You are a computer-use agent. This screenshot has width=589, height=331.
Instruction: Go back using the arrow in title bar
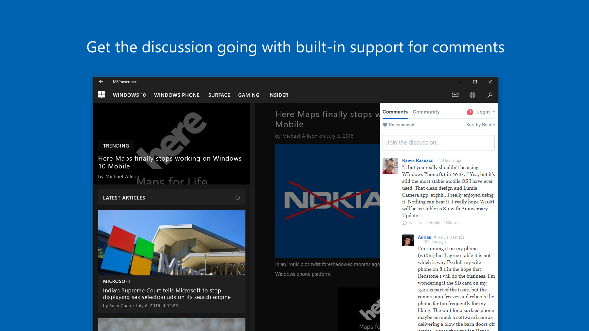pos(101,82)
